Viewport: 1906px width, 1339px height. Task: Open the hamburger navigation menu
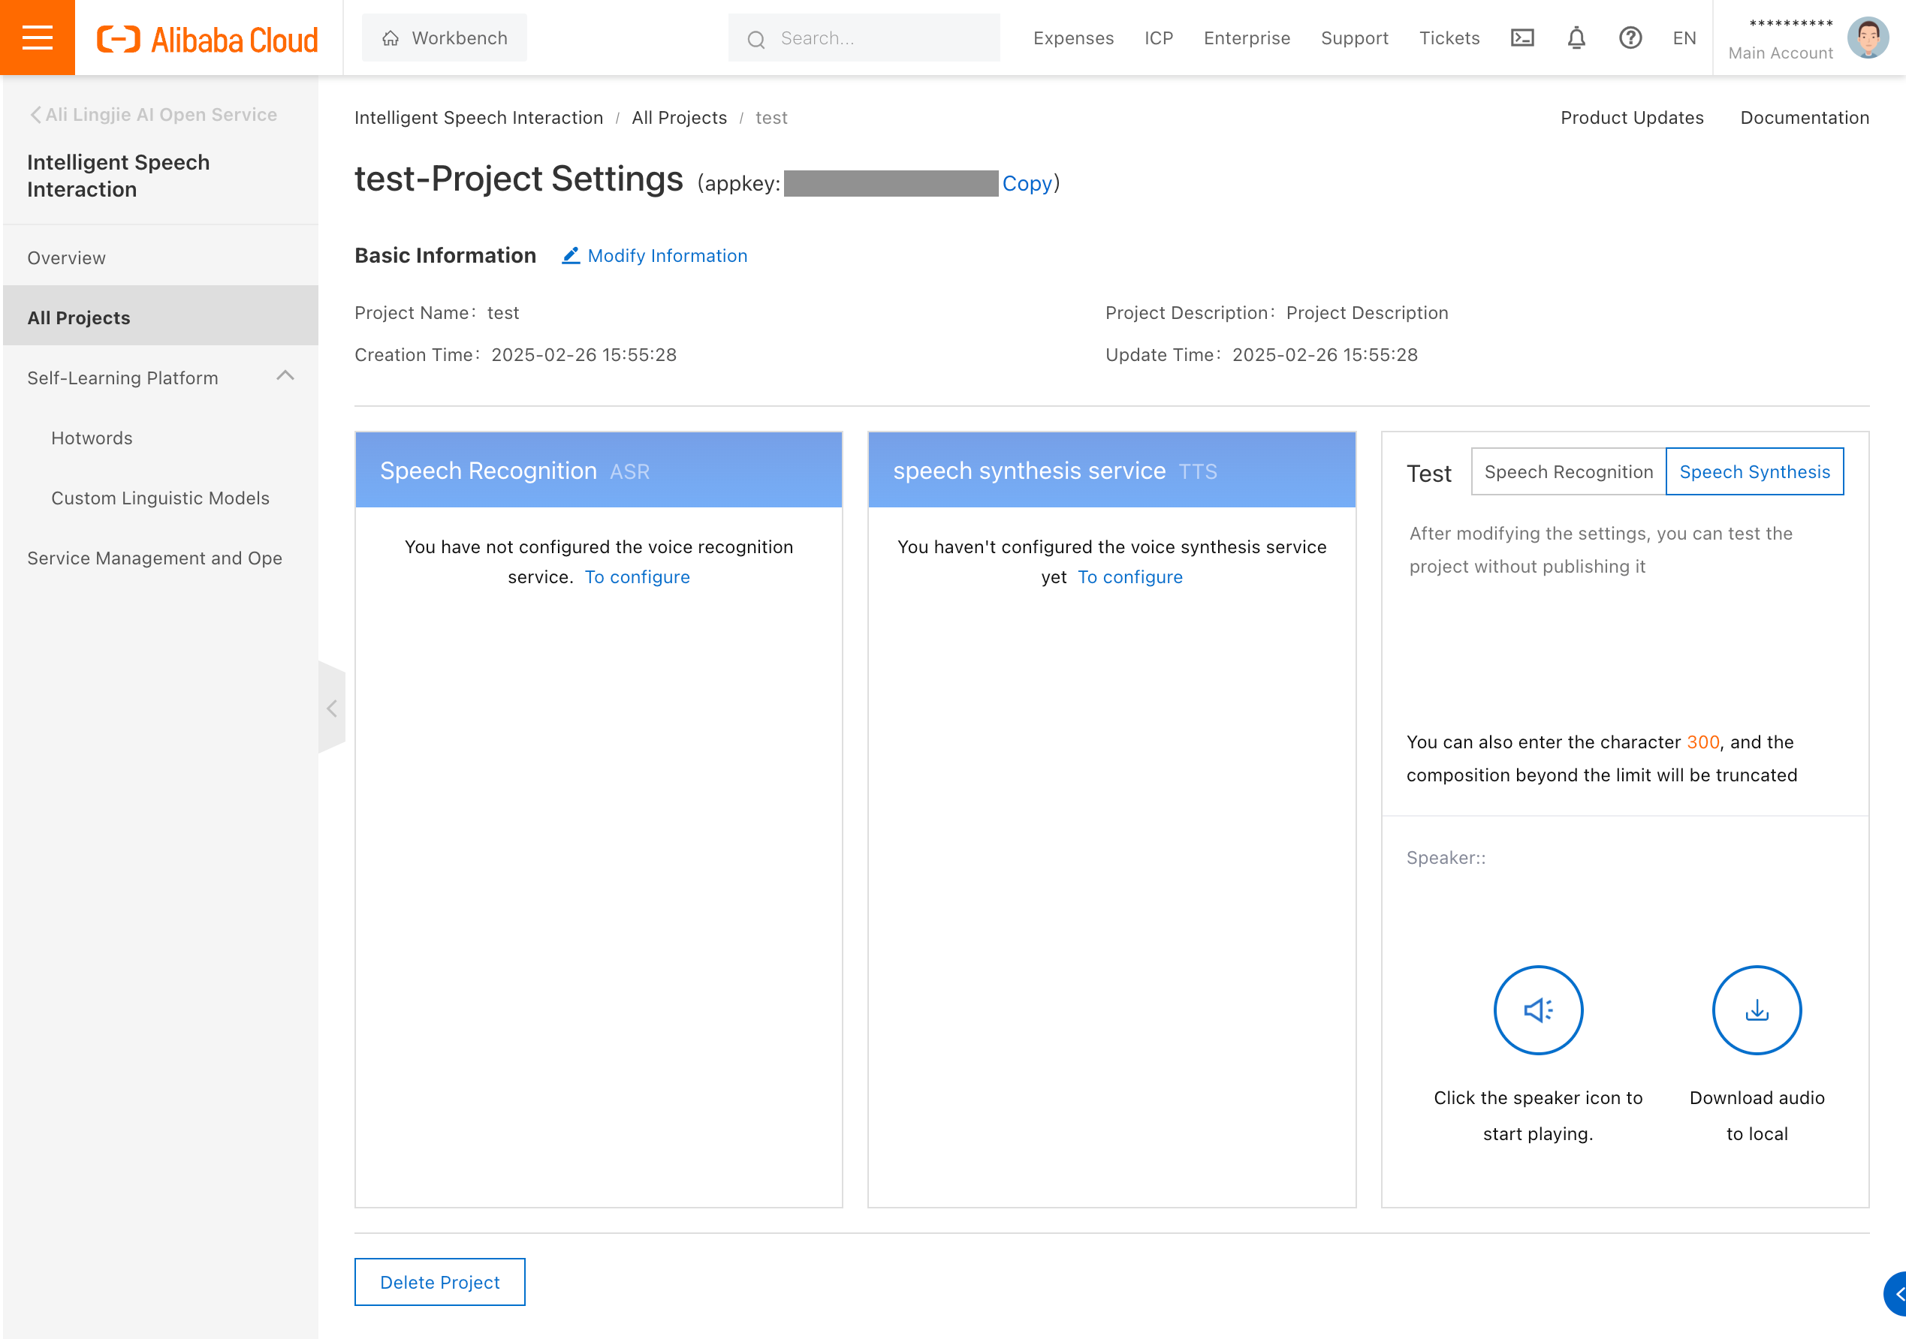click(38, 38)
